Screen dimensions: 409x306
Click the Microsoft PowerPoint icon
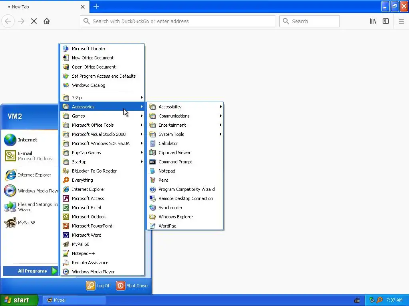click(66, 226)
